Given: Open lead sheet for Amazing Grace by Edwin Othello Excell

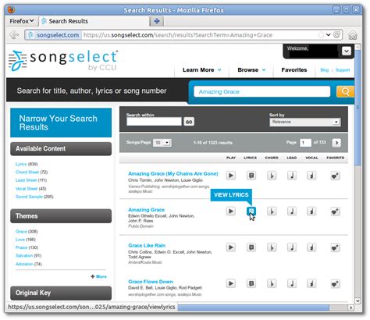Looking at the screenshot, I should click(292, 212).
